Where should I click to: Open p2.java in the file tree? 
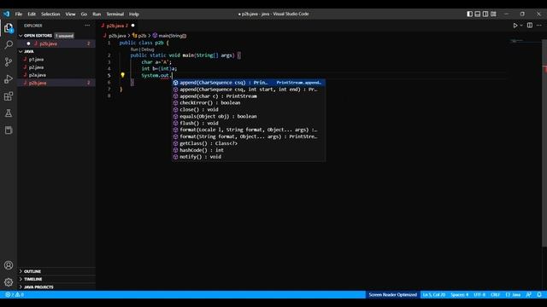click(36, 67)
